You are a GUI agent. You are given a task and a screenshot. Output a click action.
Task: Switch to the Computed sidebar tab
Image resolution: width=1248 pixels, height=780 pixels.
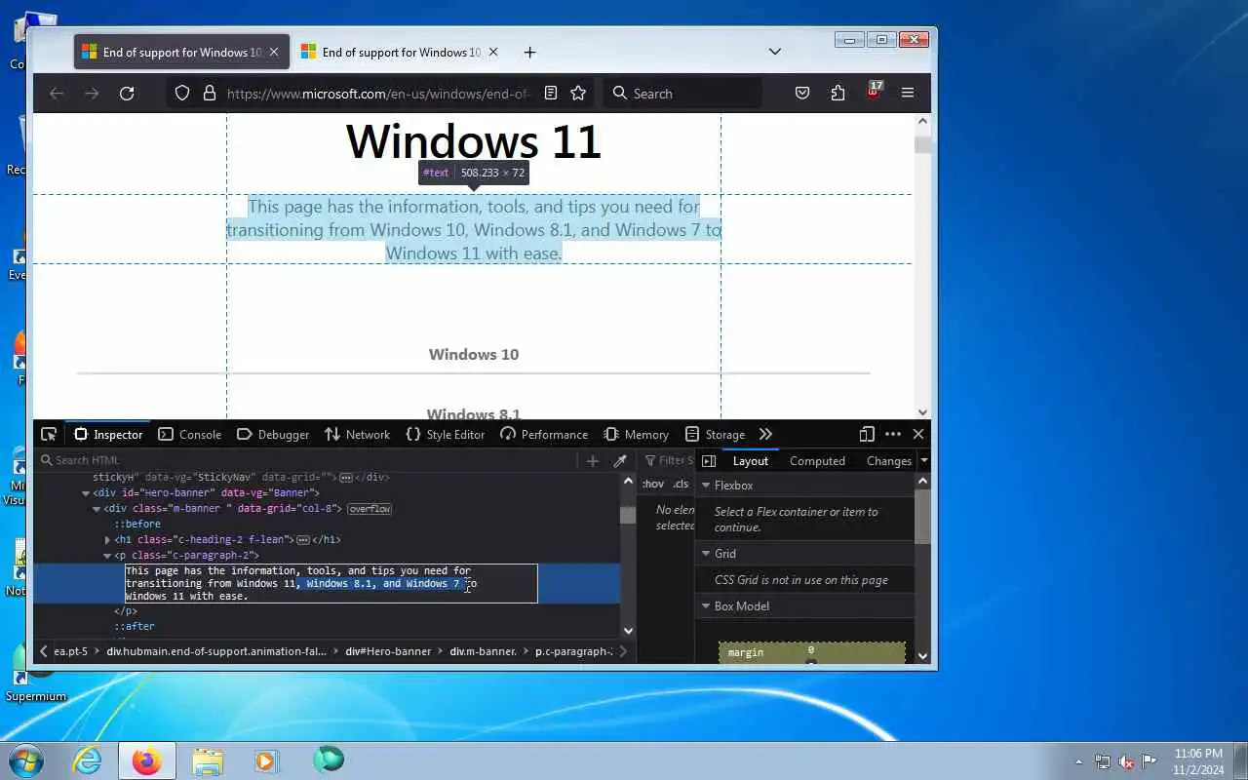[817, 461]
